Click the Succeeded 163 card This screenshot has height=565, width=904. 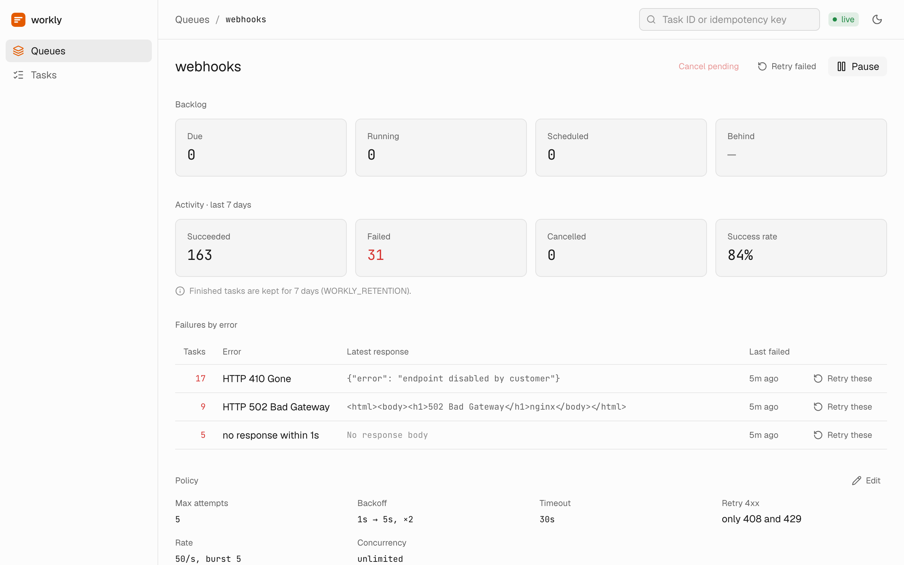[261, 248]
